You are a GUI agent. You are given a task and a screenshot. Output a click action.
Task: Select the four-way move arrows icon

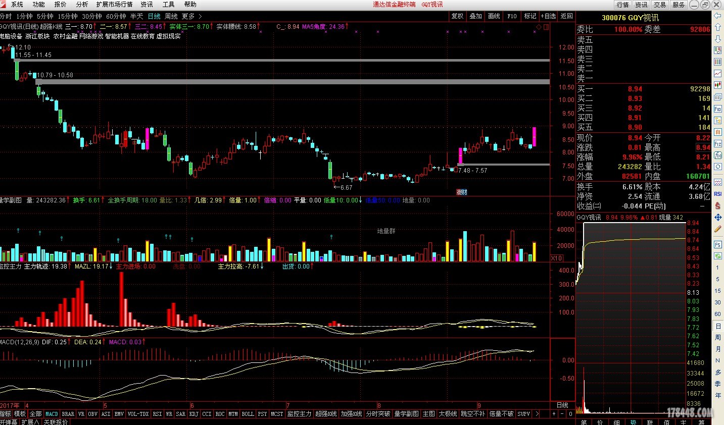click(717, 217)
